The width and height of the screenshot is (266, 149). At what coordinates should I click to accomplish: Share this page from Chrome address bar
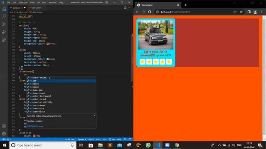pos(235,12)
